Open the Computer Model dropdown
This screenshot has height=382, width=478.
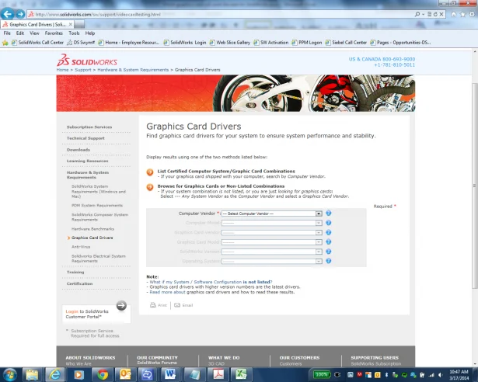click(x=272, y=222)
